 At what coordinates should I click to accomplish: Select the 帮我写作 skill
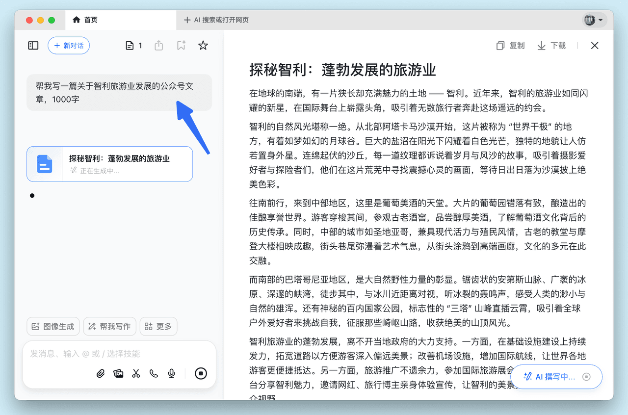[x=109, y=326]
